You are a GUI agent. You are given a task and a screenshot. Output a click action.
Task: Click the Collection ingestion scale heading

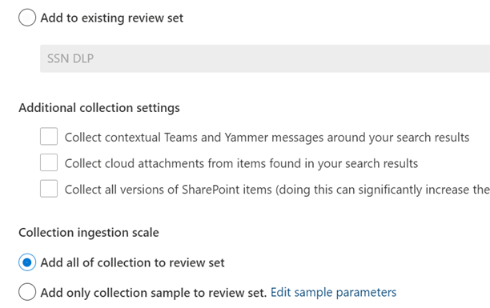coord(89,233)
